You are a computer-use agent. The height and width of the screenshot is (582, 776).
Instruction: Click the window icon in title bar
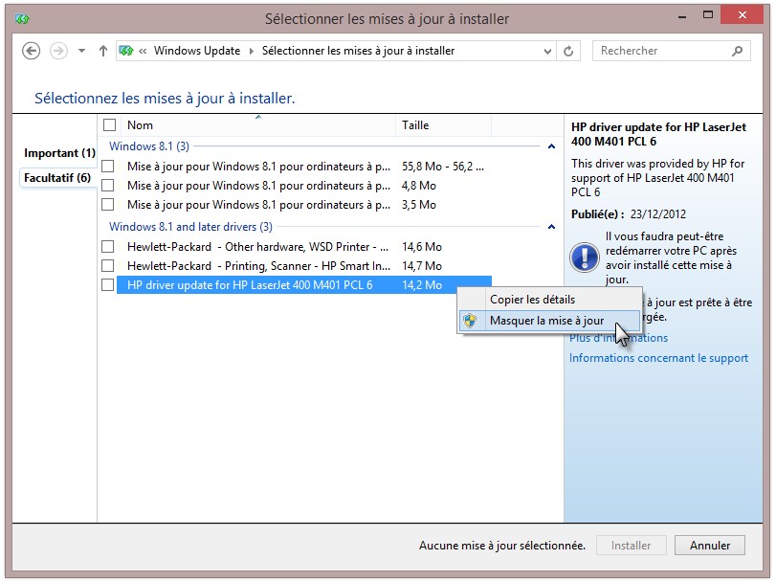(x=22, y=18)
